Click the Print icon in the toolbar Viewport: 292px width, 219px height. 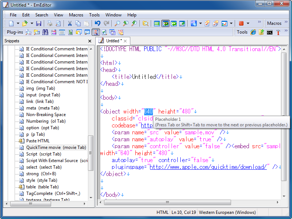pyautogui.click(x=49, y=23)
